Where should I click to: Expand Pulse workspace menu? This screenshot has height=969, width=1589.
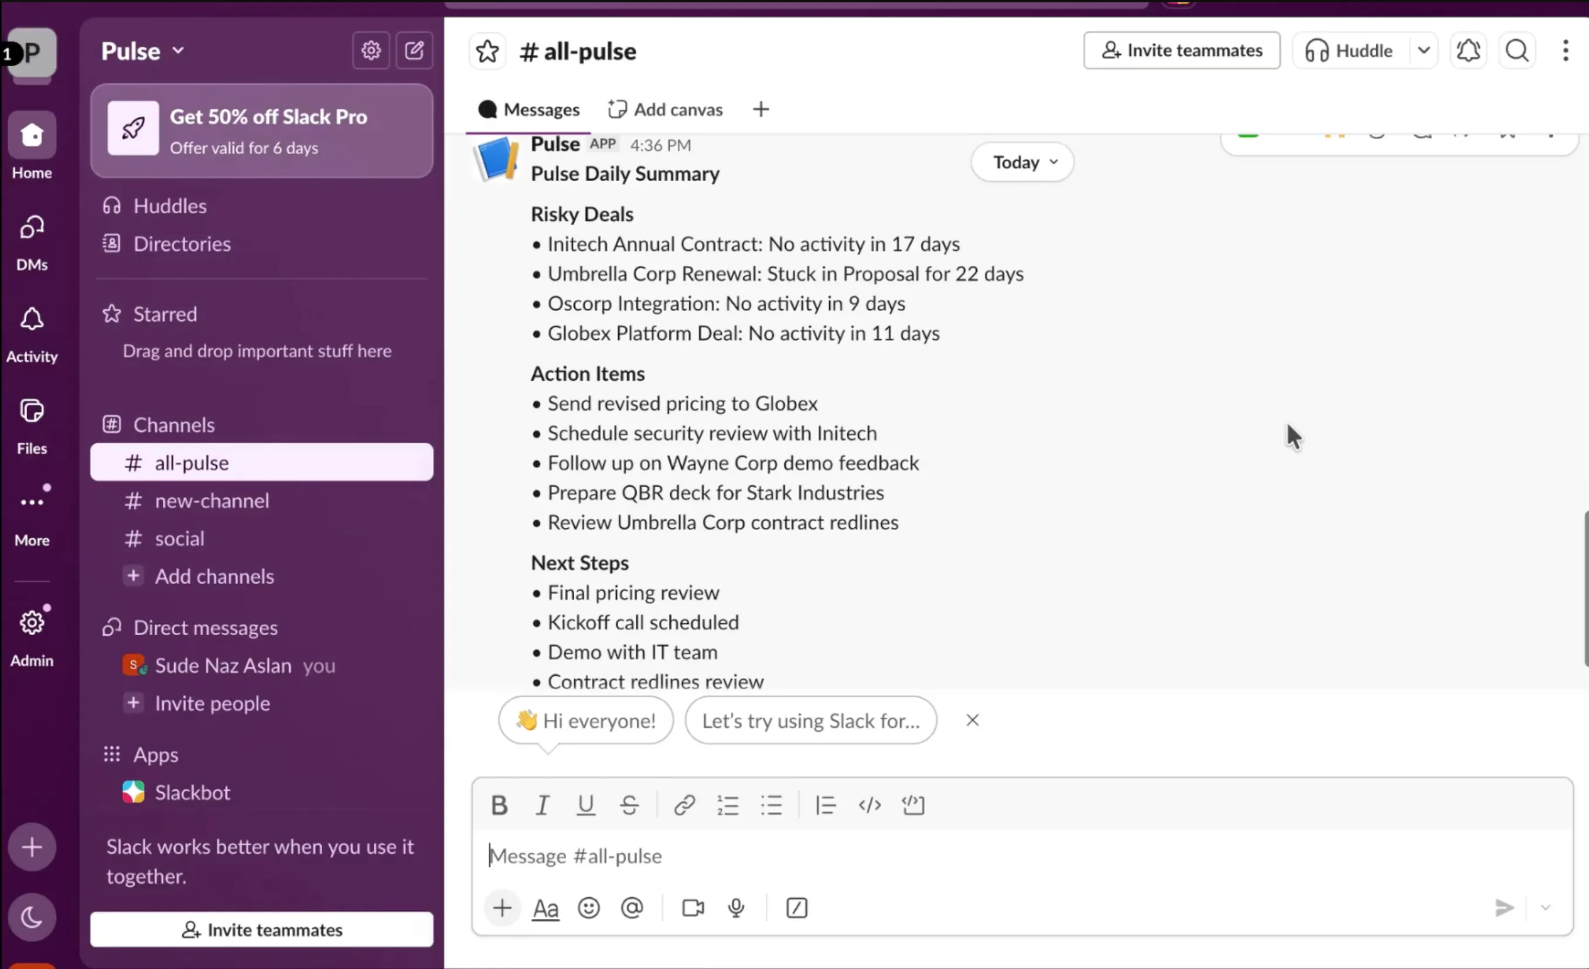(143, 50)
